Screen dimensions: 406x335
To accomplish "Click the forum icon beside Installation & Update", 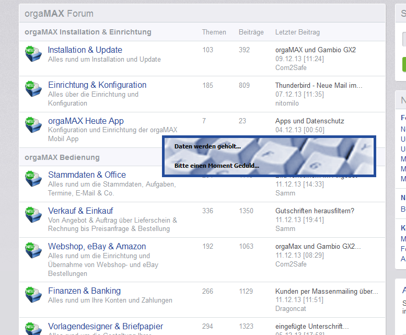I will pos(33,54).
